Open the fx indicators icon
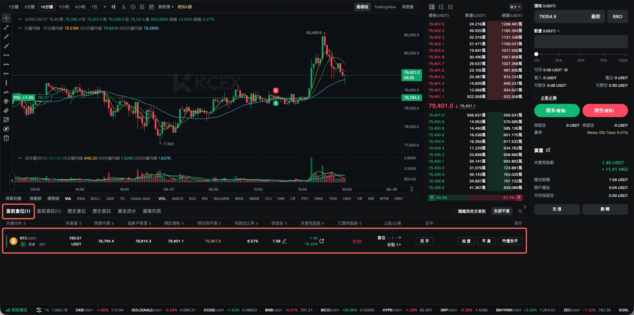The width and height of the screenshot is (634, 315). point(123,7)
